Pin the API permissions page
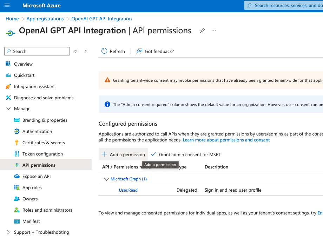Viewport: 323px width, 245px height. pos(203,31)
